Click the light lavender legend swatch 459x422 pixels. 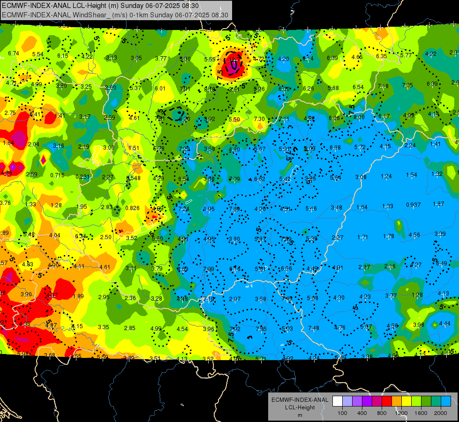[x=347, y=401]
